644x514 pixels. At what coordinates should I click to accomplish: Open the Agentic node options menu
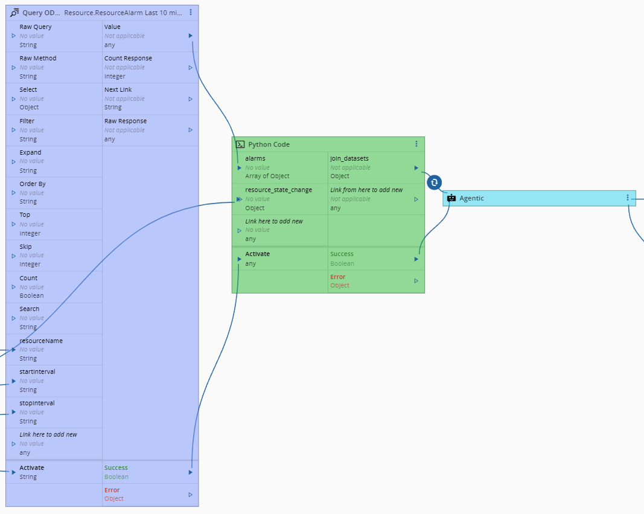(x=628, y=198)
